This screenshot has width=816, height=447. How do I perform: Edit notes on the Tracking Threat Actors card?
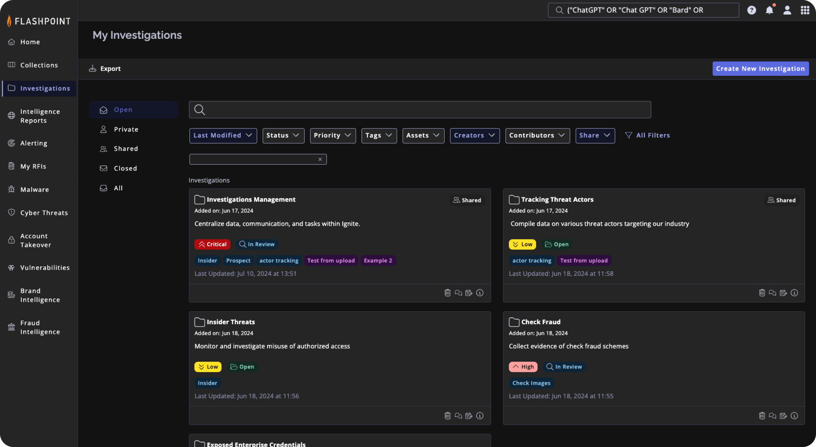coord(783,293)
